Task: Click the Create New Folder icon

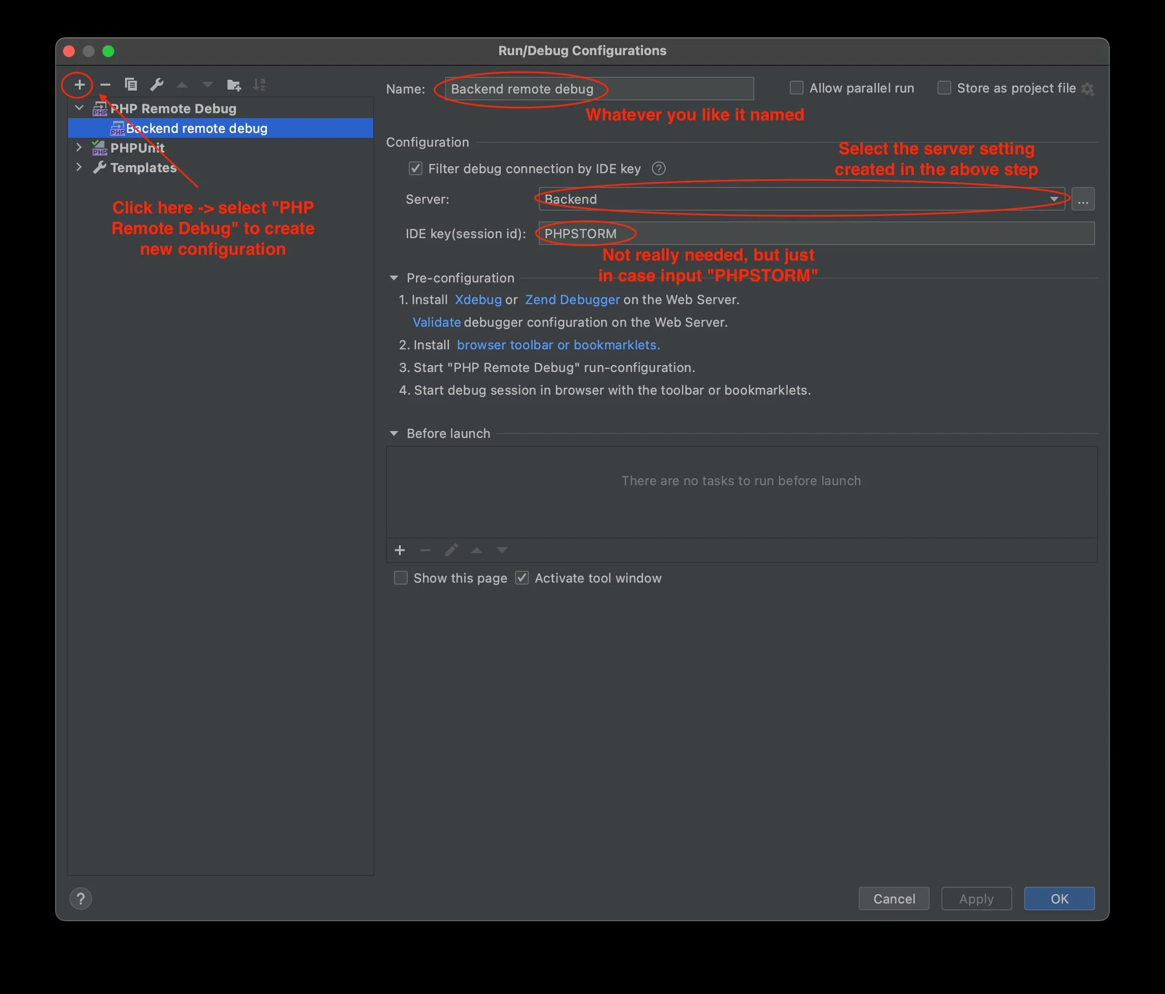Action: point(233,85)
